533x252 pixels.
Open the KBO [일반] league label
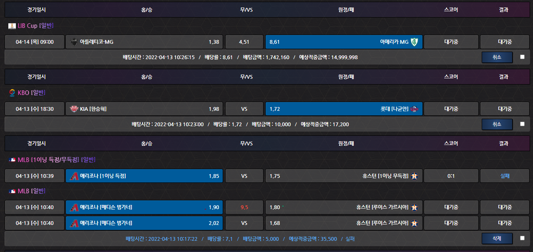point(31,93)
